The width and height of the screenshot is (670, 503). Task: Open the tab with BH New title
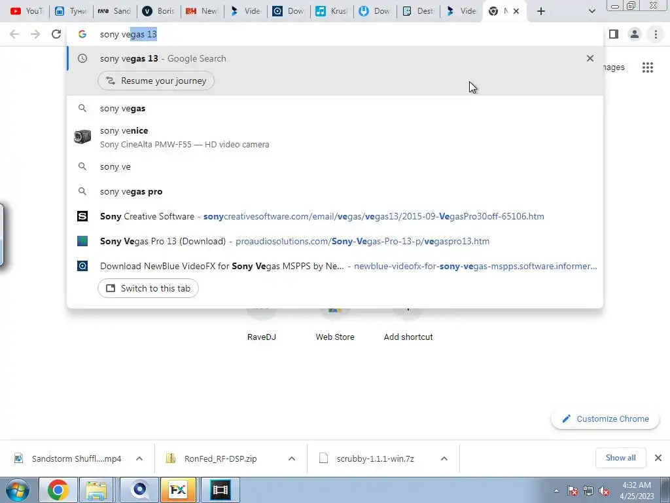[x=202, y=11]
